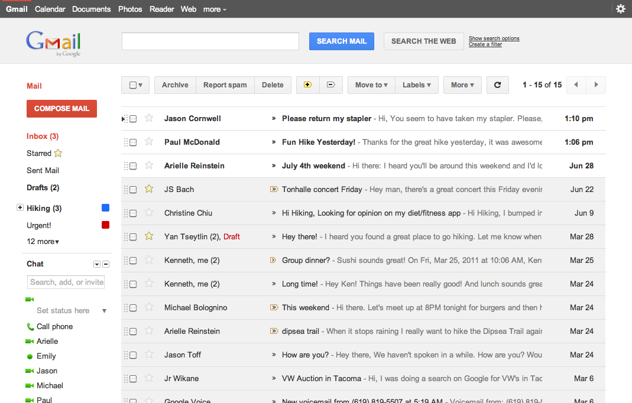
Task: Open the Labels dropdown menu
Action: pos(416,85)
